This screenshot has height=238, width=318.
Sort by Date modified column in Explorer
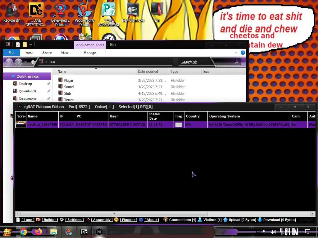[152, 72]
